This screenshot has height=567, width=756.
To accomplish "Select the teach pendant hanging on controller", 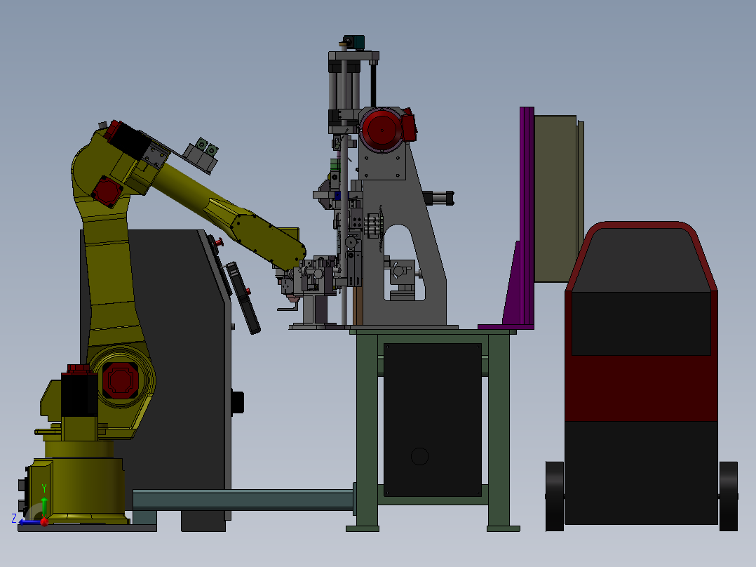I will (x=243, y=298).
